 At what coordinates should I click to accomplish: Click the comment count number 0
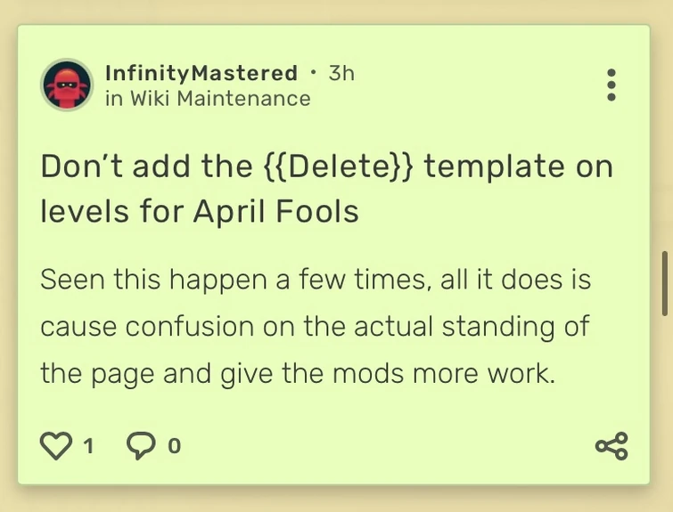(x=174, y=446)
